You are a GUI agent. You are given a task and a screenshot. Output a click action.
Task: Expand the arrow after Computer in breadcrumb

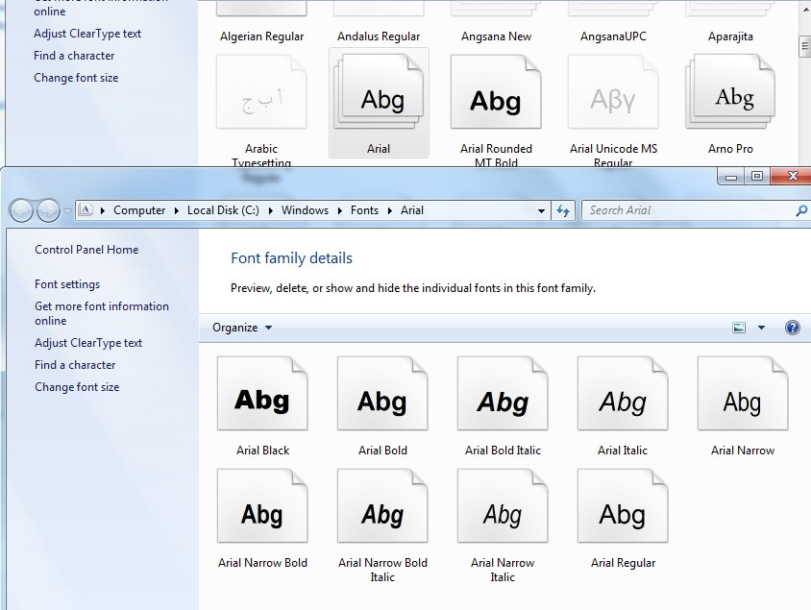[177, 210]
